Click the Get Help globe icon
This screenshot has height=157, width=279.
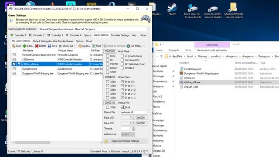[x=128, y=46]
